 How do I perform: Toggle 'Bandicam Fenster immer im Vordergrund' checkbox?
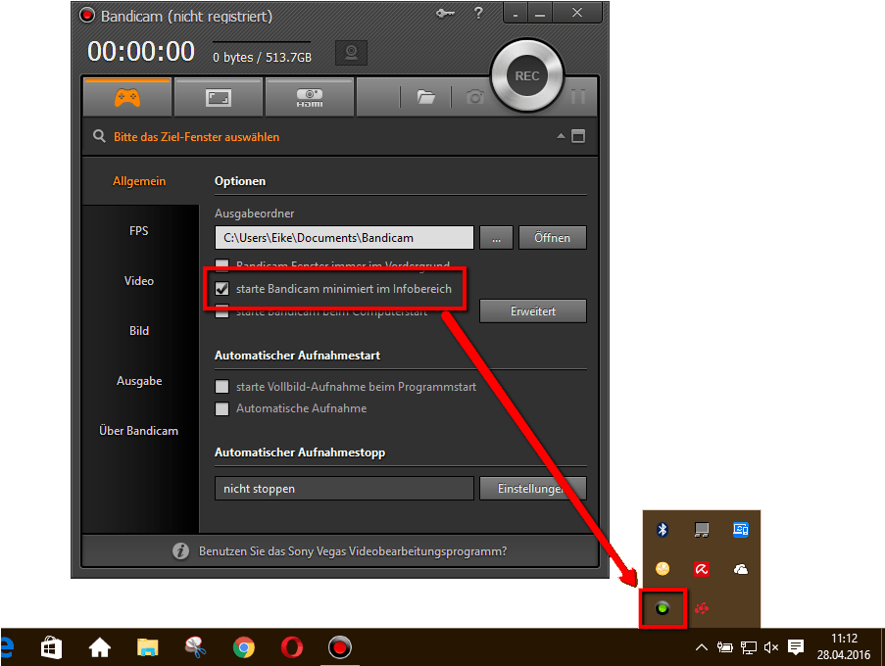(221, 263)
